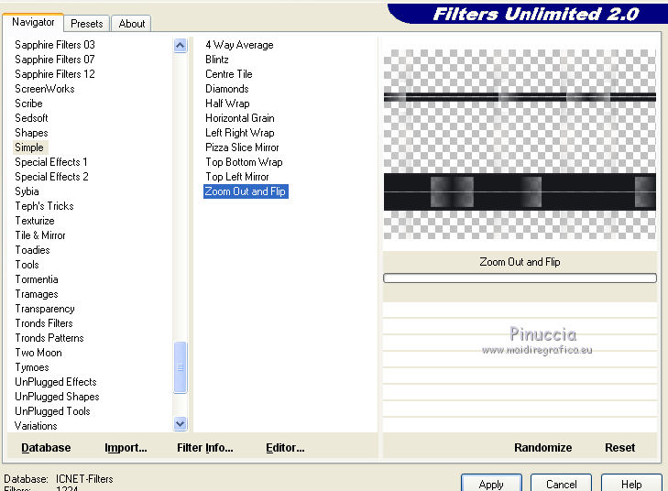Screen dimensions: 668x491
Task: Choose the Left Right Wrap filter
Action: pos(240,133)
